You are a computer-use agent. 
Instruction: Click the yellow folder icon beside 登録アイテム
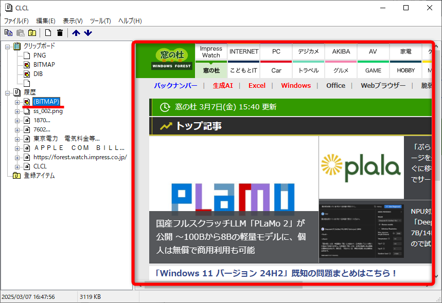[x=16, y=175]
